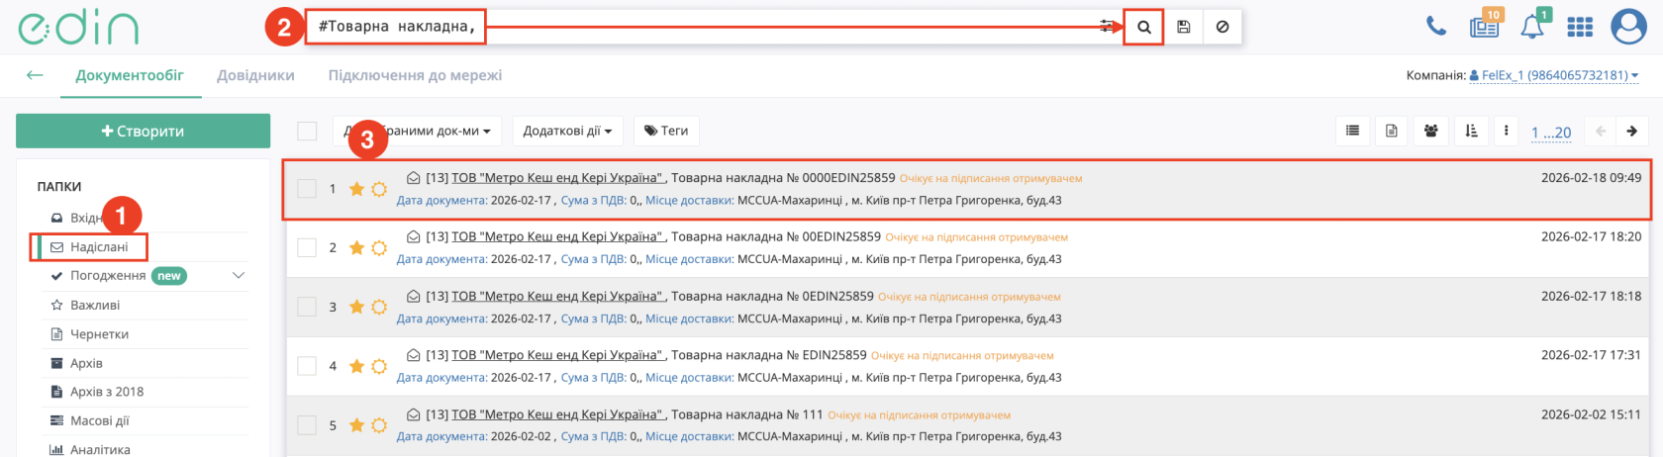
Task: Go back with the left arrow
Action: 35,75
